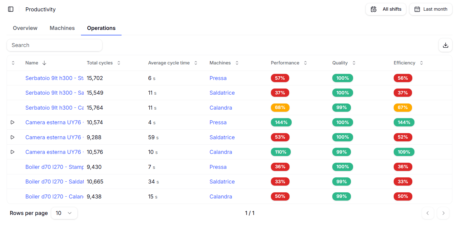Viewport: 456px width, 225px height.
Task: Open the Boiler d70 l270 Saldatrice operation link
Action: [x=54, y=182]
